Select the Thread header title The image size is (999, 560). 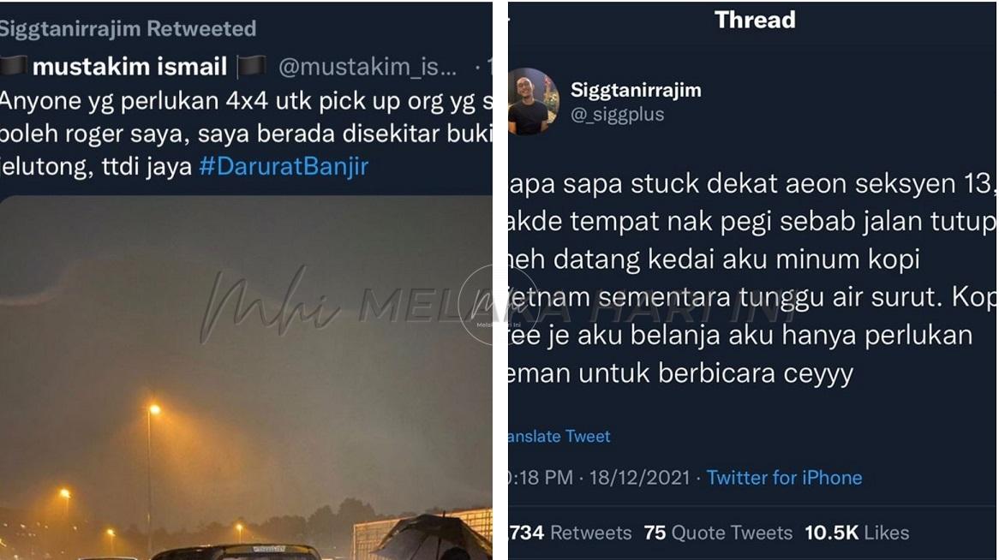click(755, 20)
